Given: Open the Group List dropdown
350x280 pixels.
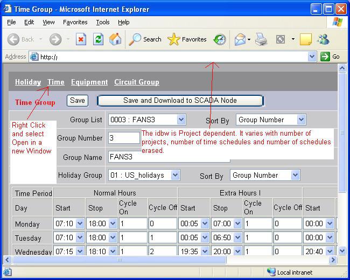Looking at the screenshot, I should click(181, 120).
